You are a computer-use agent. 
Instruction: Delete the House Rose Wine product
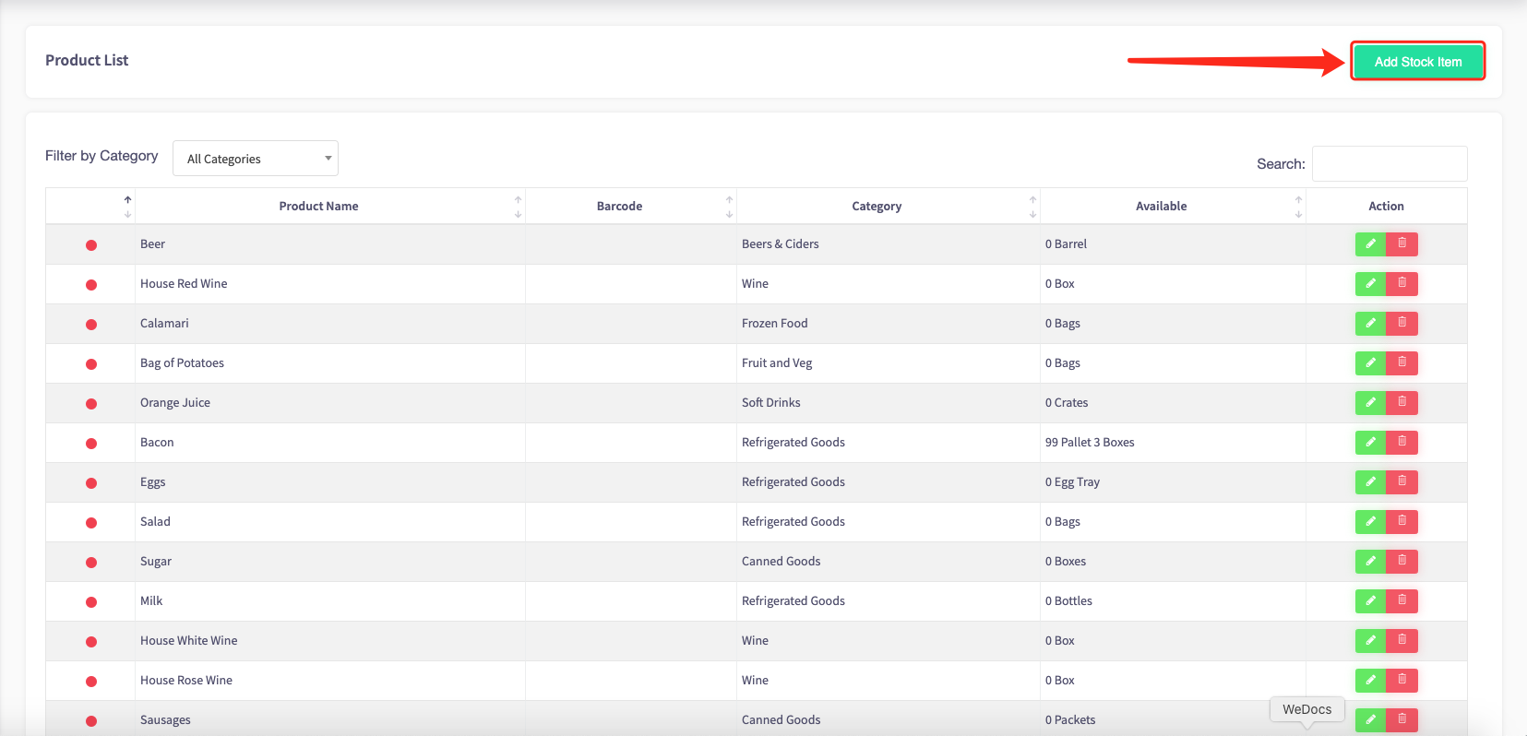coord(1402,680)
